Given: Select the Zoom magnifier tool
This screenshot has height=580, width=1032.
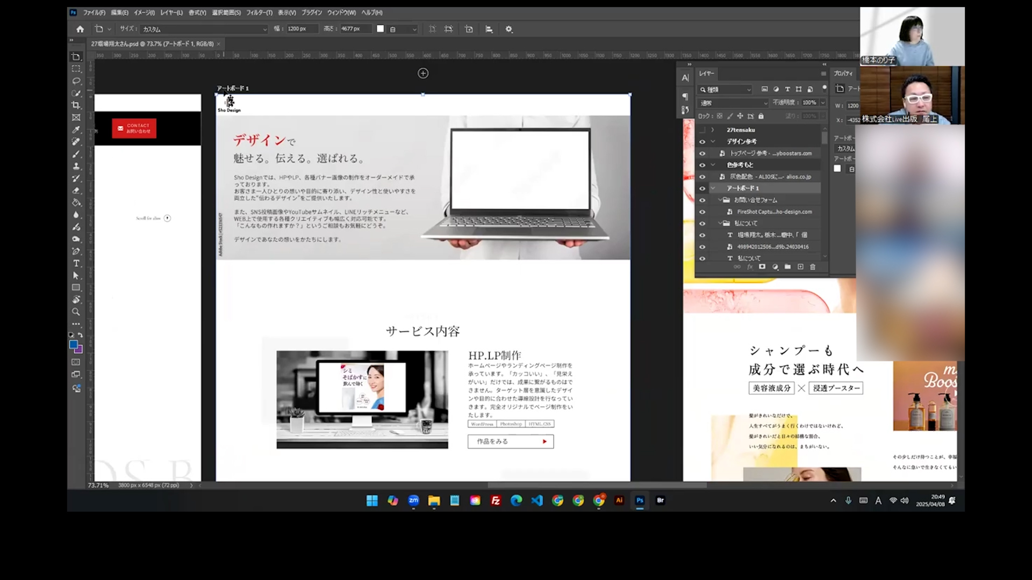Looking at the screenshot, I should tap(76, 312).
